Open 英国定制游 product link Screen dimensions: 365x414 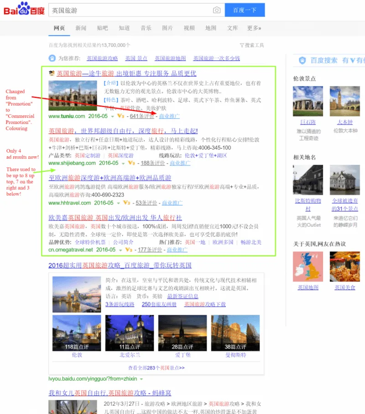point(88,155)
